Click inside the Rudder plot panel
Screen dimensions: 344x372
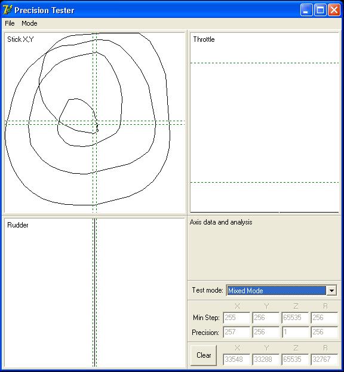point(94,293)
